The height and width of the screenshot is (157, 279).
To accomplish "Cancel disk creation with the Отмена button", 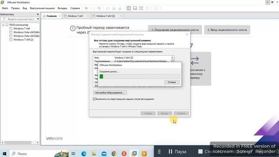I will 171,82.
